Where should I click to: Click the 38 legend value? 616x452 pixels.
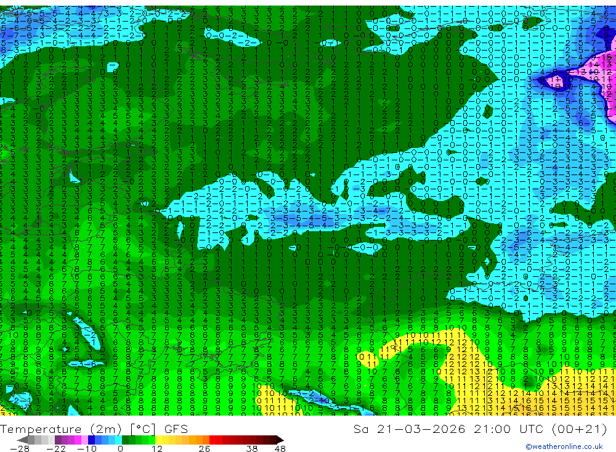[252, 449]
